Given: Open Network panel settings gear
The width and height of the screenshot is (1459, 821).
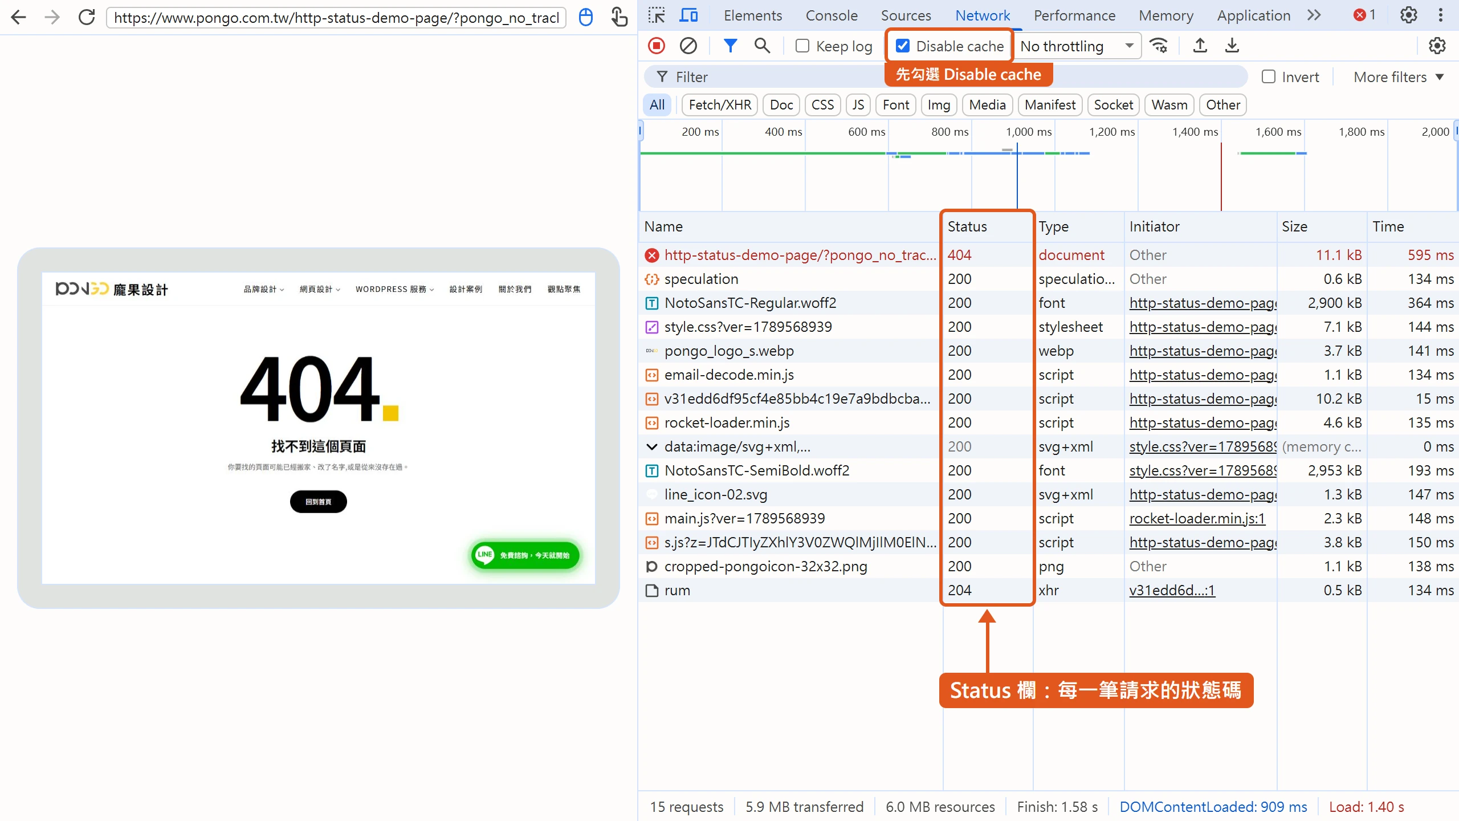Looking at the screenshot, I should [1437, 46].
